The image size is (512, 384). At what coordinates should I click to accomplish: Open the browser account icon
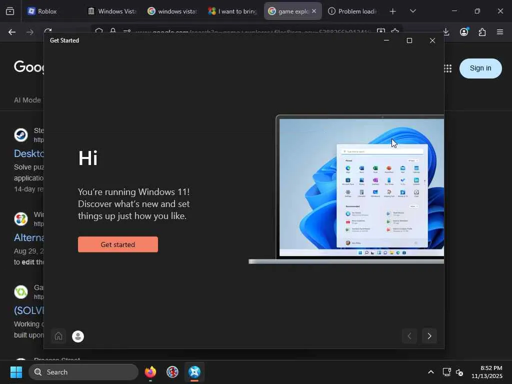point(464,32)
